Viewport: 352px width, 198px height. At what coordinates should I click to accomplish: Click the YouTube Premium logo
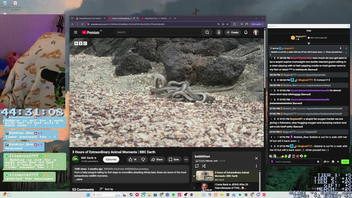tap(91, 32)
